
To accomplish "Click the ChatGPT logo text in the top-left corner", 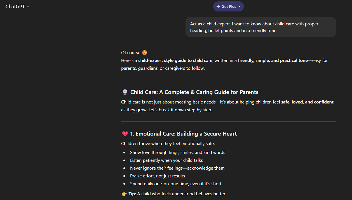I will pos(15,6).
